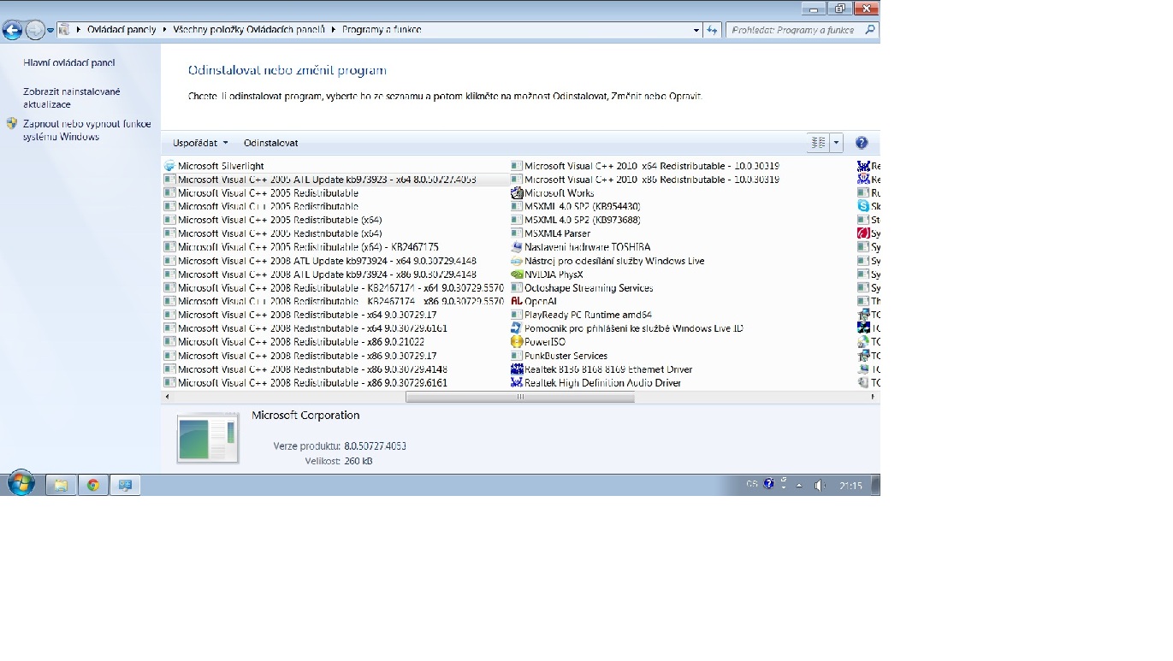Open Help with the blue question mark
This screenshot has height=661, width=1173.
point(862,143)
